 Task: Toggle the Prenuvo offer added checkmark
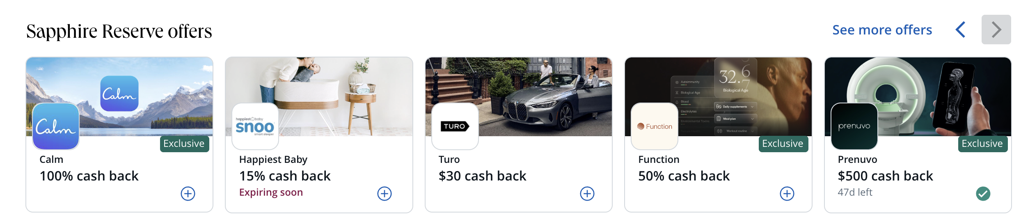(983, 194)
